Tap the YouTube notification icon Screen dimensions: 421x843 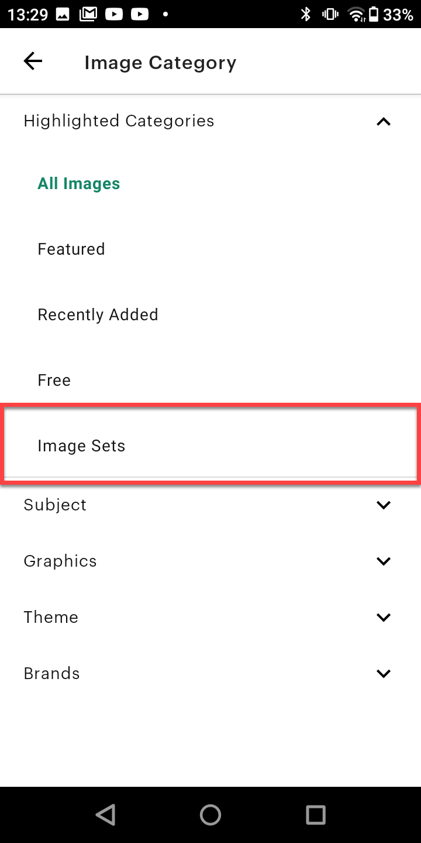click(115, 13)
